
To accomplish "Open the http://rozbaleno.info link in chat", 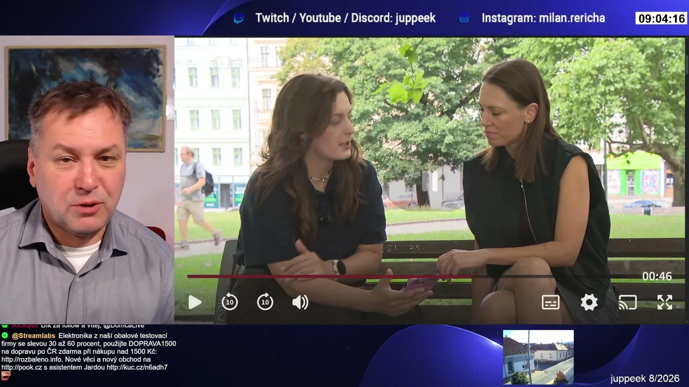I will [30, 359].
